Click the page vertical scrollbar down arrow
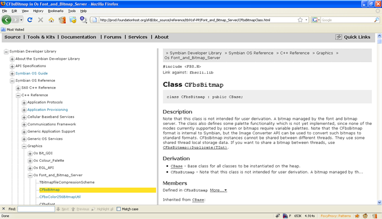382x219 pixels. [379, 202]
